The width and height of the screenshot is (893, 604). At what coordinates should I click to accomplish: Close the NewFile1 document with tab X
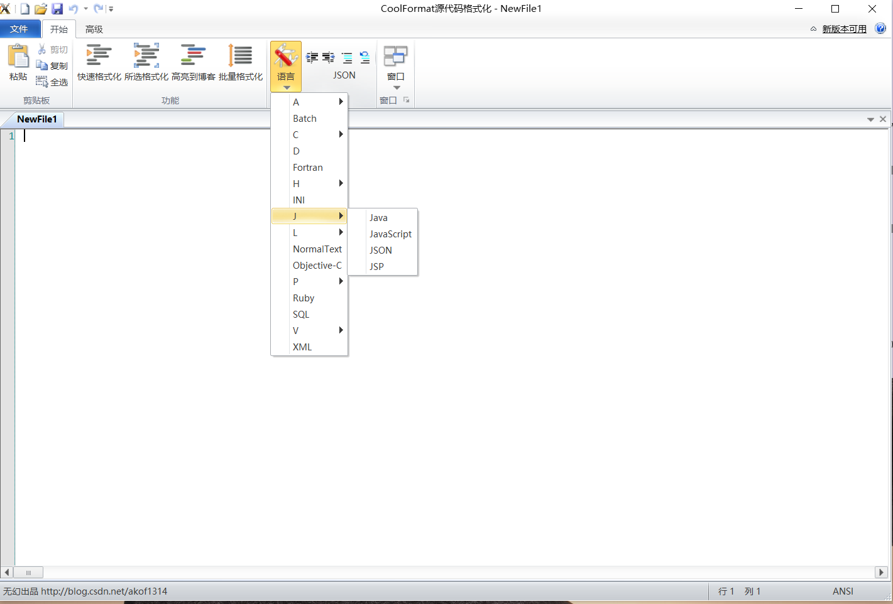coord(883,119)
